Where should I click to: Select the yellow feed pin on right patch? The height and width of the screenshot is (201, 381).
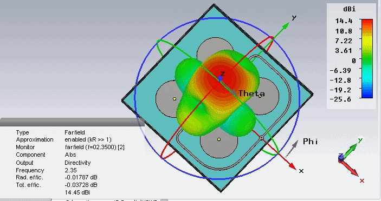pos(260,96)
